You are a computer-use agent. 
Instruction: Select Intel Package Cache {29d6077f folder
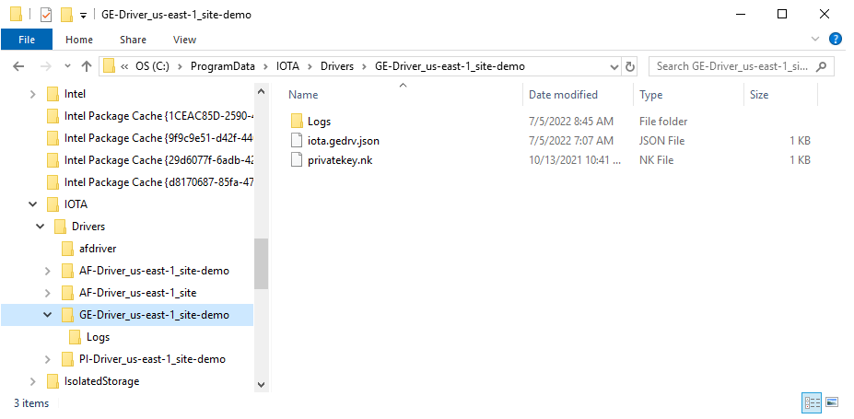click(158, 160)
